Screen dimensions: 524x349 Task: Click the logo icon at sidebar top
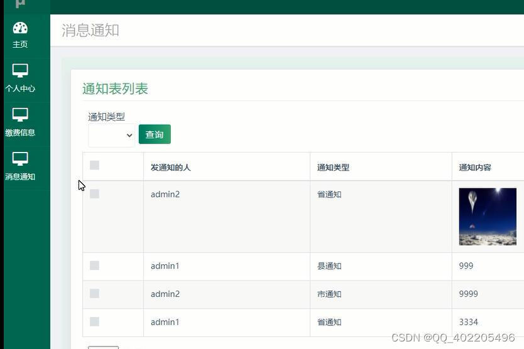click(20, 4)
